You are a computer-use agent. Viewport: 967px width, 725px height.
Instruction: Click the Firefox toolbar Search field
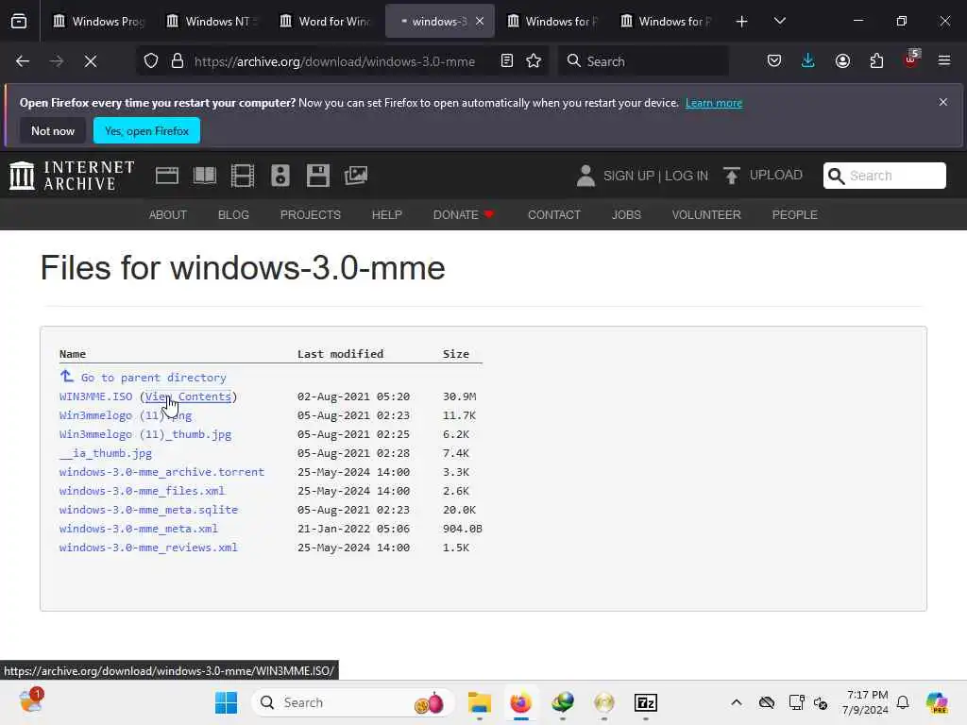[x=643, y=61]
